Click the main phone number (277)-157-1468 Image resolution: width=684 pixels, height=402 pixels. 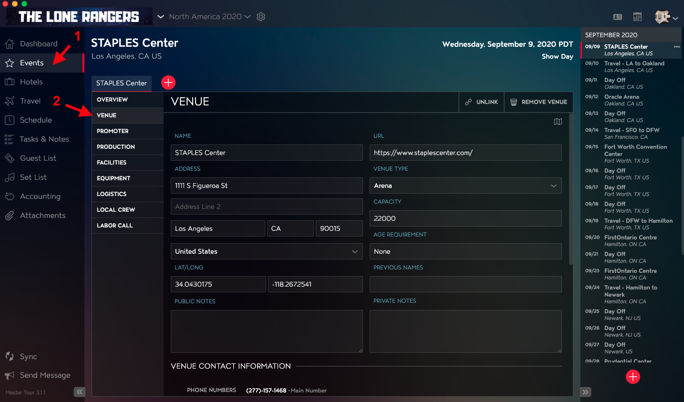click(266, 391)
